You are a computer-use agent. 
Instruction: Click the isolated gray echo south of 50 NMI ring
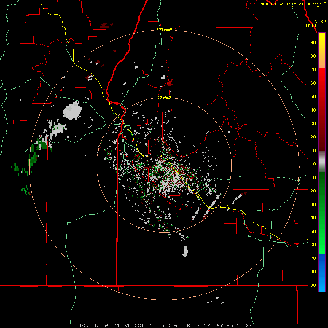point(185,251)
